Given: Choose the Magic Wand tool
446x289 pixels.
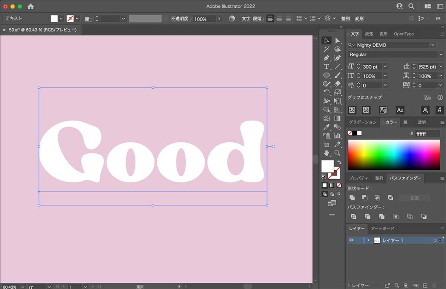Looking at the screenshot, I should point(326,49).
